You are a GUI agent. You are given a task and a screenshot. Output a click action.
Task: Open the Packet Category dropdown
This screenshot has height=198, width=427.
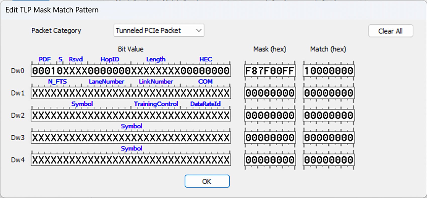[x=159, y=30]
